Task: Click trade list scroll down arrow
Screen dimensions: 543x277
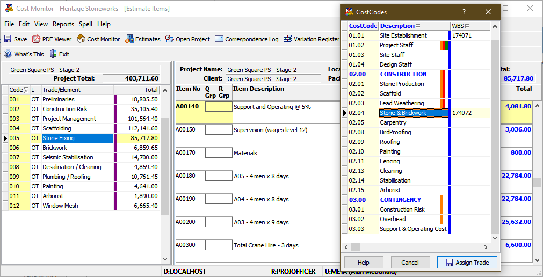Action: (x=165, y=259)
